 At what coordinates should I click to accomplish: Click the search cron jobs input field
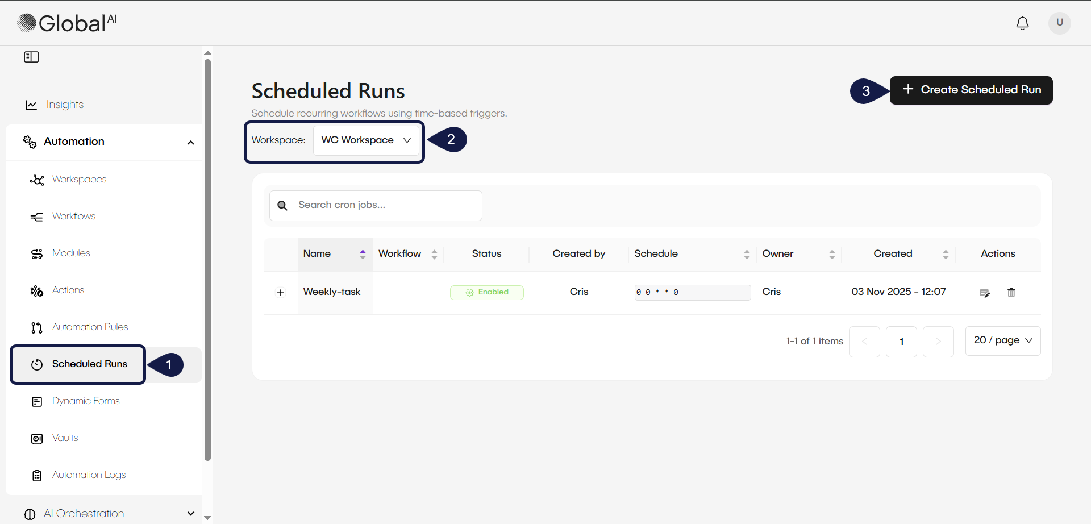[x=375, y=205]
